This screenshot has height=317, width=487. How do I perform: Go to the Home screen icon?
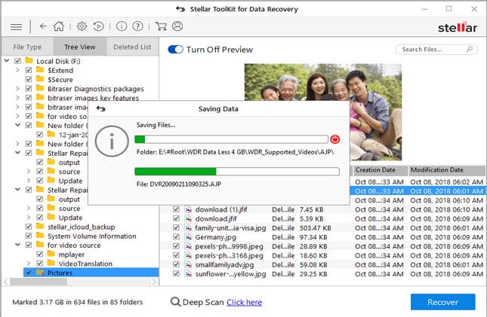click(58, 26)
